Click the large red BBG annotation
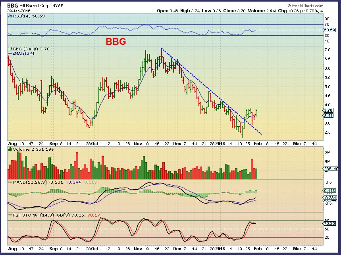 (116, 42)
